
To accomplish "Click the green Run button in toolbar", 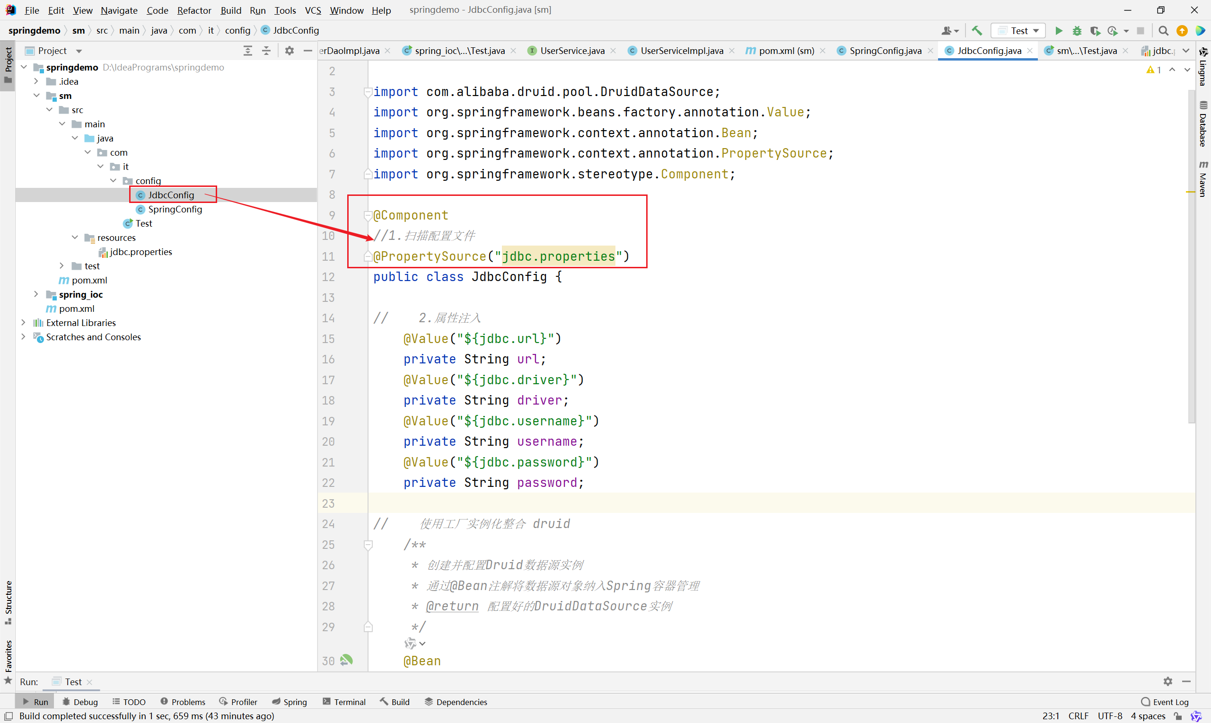I will tap(1059, 31).
